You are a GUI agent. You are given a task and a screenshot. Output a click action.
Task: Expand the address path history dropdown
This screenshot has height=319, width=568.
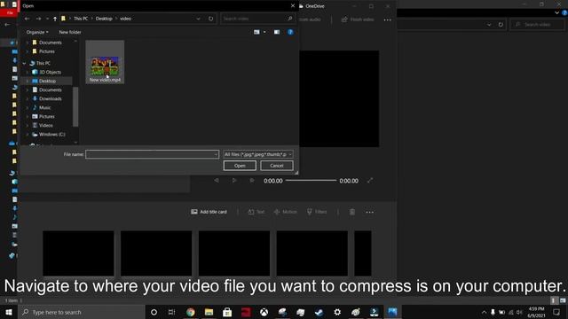[x=198, y=19]
